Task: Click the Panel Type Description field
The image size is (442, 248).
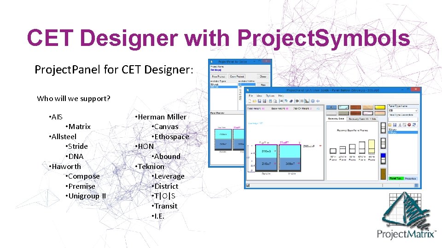Action: tap(403, 119)
